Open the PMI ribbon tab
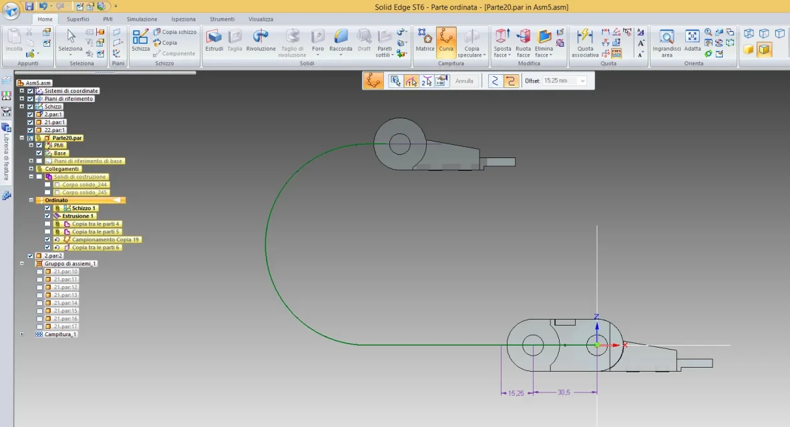 point(108,19)
